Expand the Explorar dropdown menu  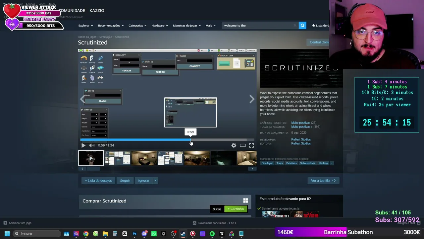tap(85, 26)
